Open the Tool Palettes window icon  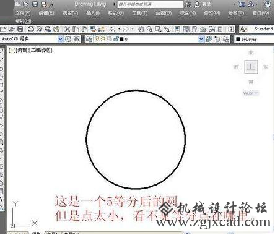click(194, 29)
